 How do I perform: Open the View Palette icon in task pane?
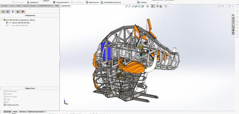pos(233,27)
